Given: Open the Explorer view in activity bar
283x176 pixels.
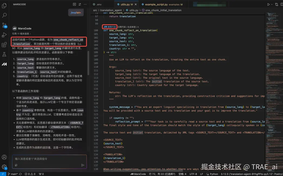Looking at the screenshot, I should (x=4, y=5).
